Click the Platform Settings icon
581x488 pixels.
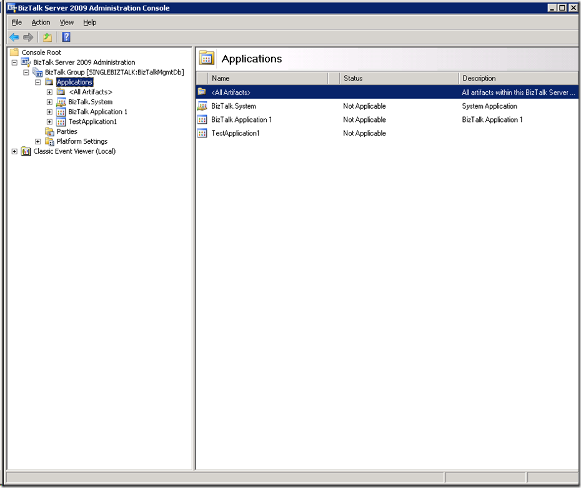coord(49,141)
